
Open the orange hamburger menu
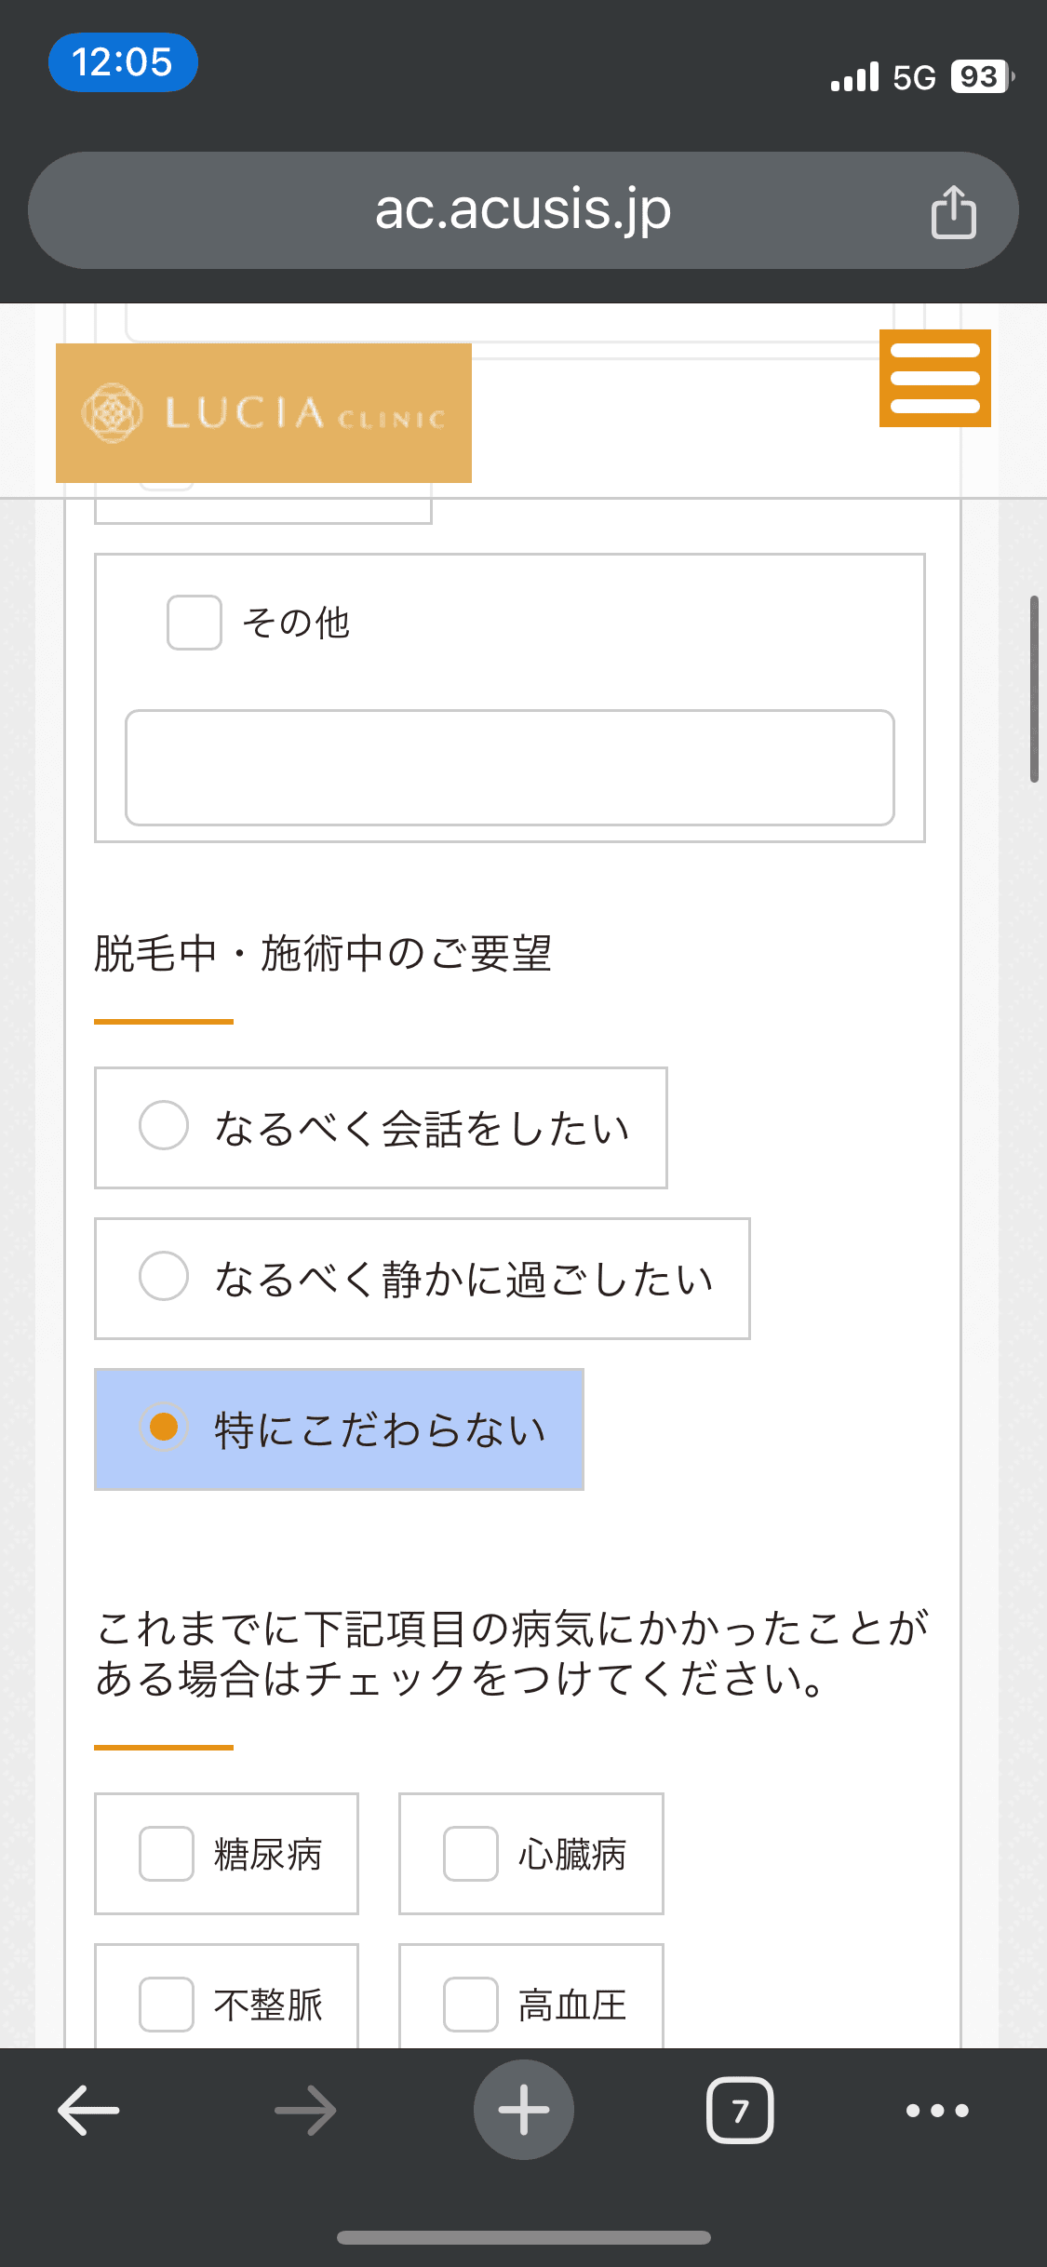point(934,379)
